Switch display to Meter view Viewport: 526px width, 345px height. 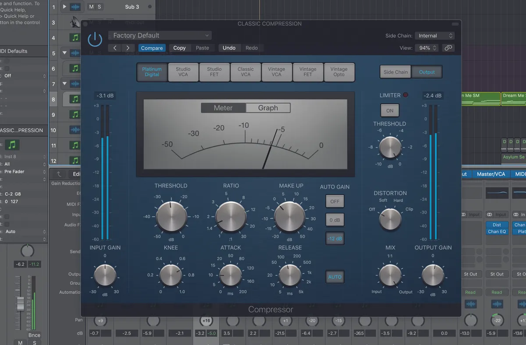[224, 108]
